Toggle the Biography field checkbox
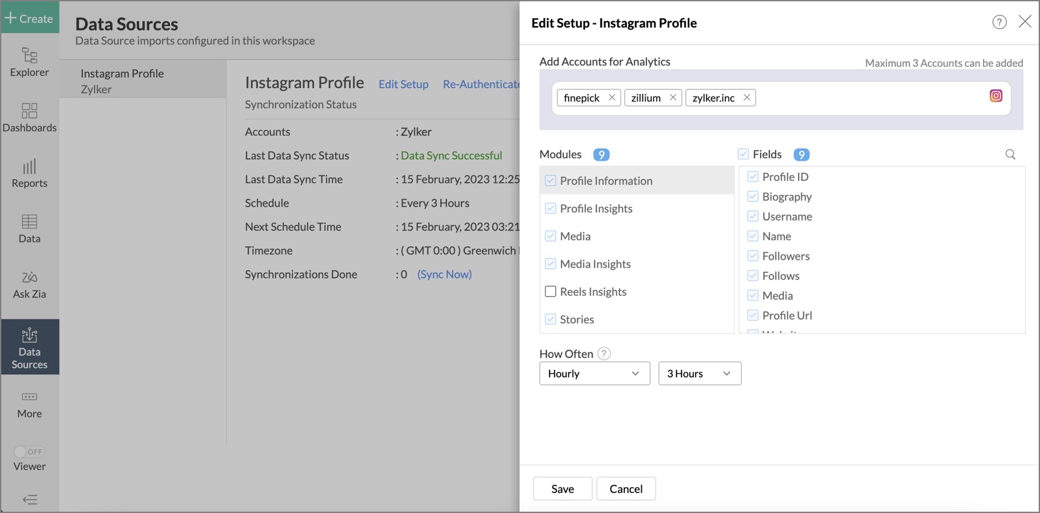The image size is (1040, 513). 753,196
